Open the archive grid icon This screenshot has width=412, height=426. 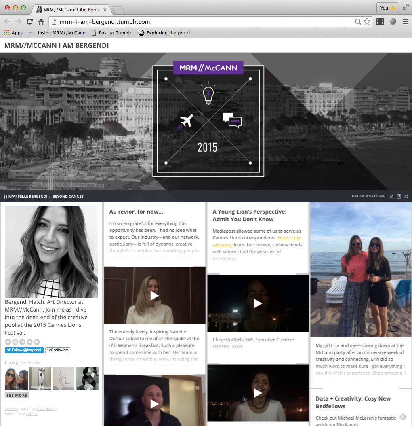[399, 197]
